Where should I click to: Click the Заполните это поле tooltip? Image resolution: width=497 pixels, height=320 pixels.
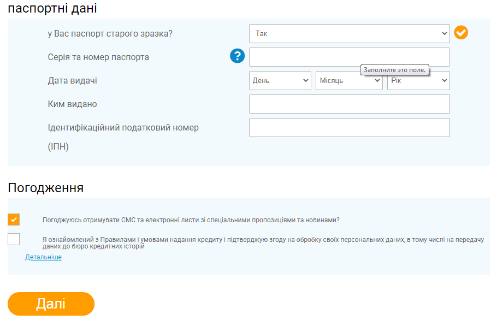pos(395,70)
